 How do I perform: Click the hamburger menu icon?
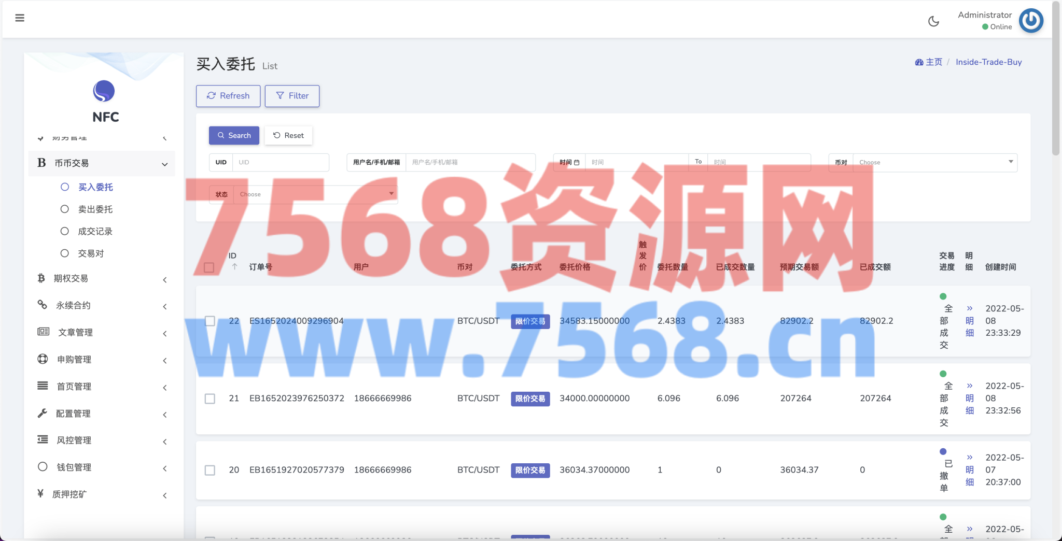tap(20, 18)
